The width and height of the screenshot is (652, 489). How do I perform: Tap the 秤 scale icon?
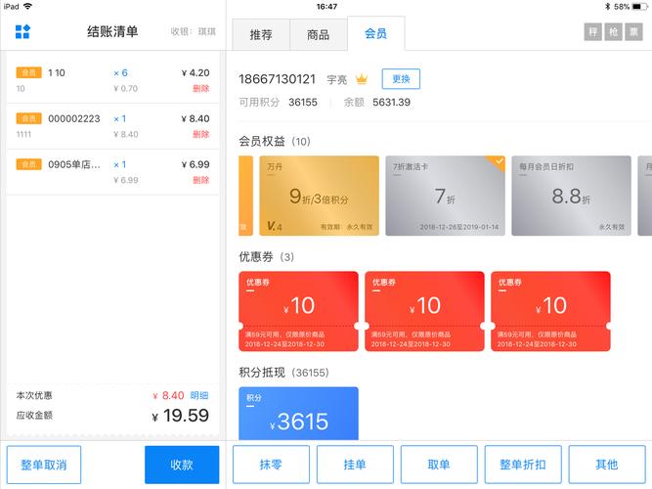click(593, 32)
